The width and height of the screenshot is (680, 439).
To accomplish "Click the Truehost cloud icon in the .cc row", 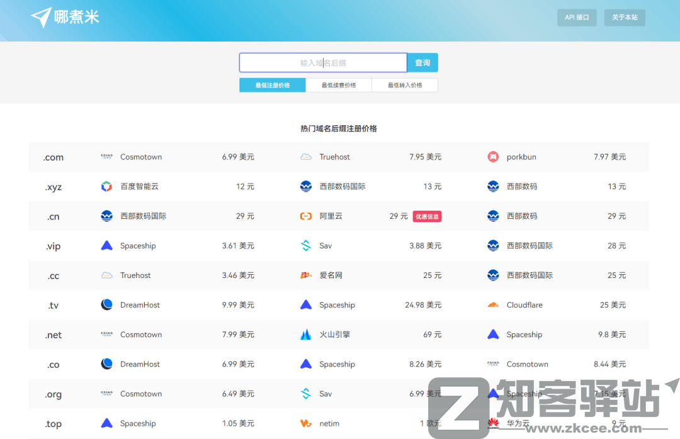I will coord(107,275).
